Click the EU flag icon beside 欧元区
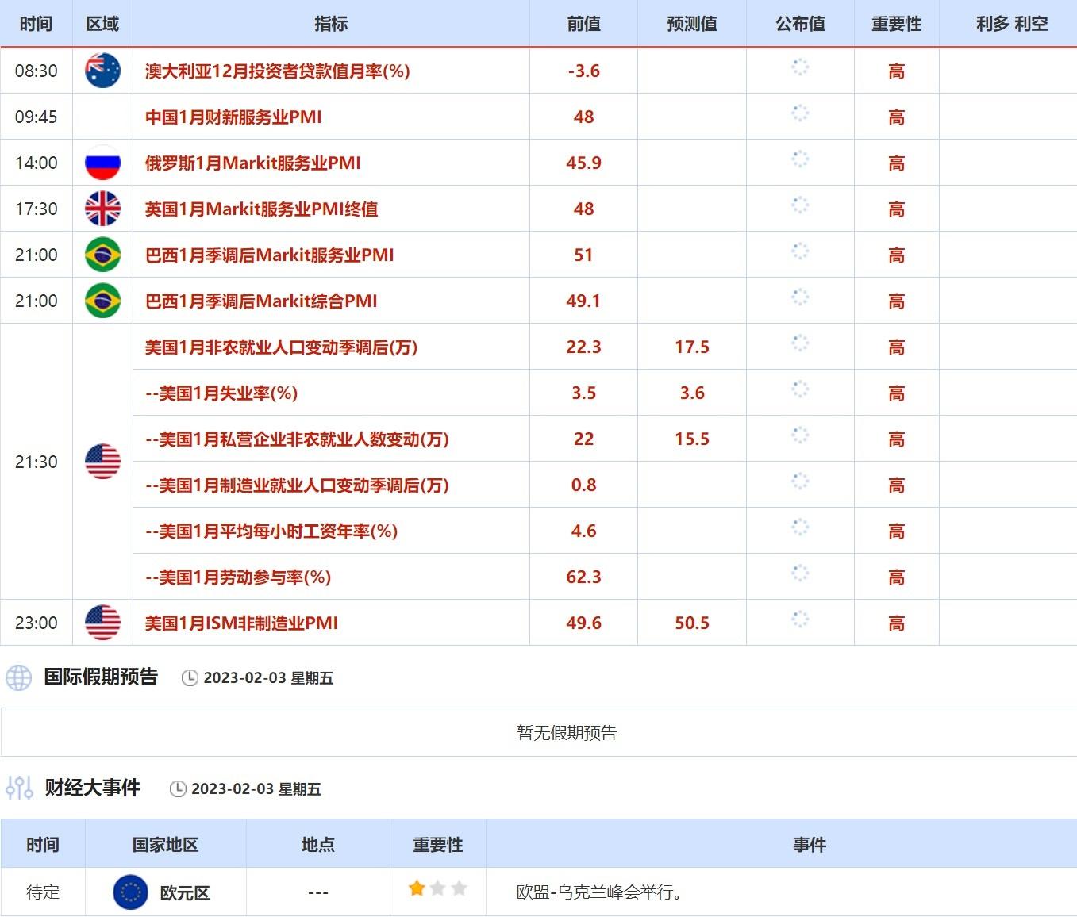This screenshot has height=917, width=1077. click(131, 892)
